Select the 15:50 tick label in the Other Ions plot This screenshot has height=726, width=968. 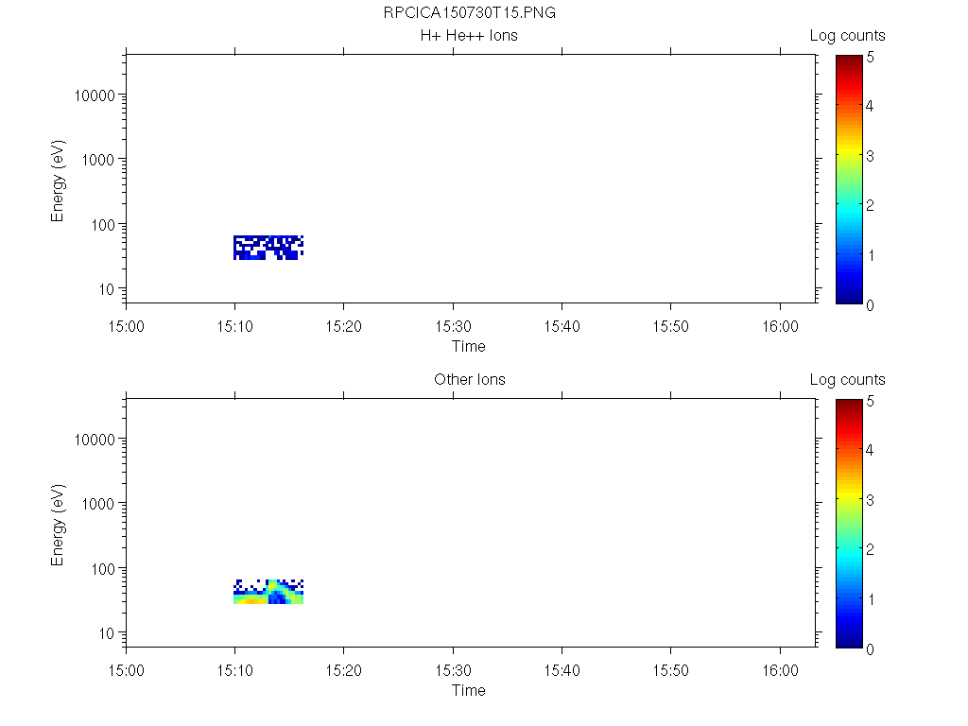click(x=671, y=670)
